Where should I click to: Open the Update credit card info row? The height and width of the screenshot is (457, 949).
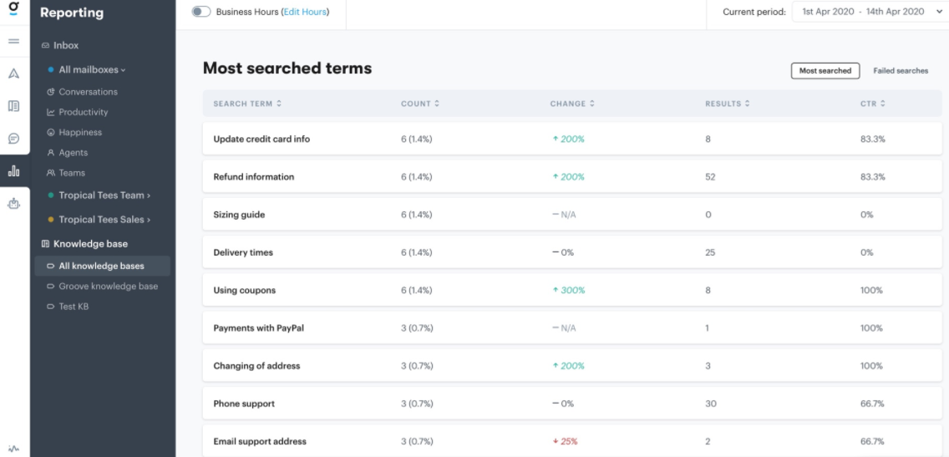261,140
